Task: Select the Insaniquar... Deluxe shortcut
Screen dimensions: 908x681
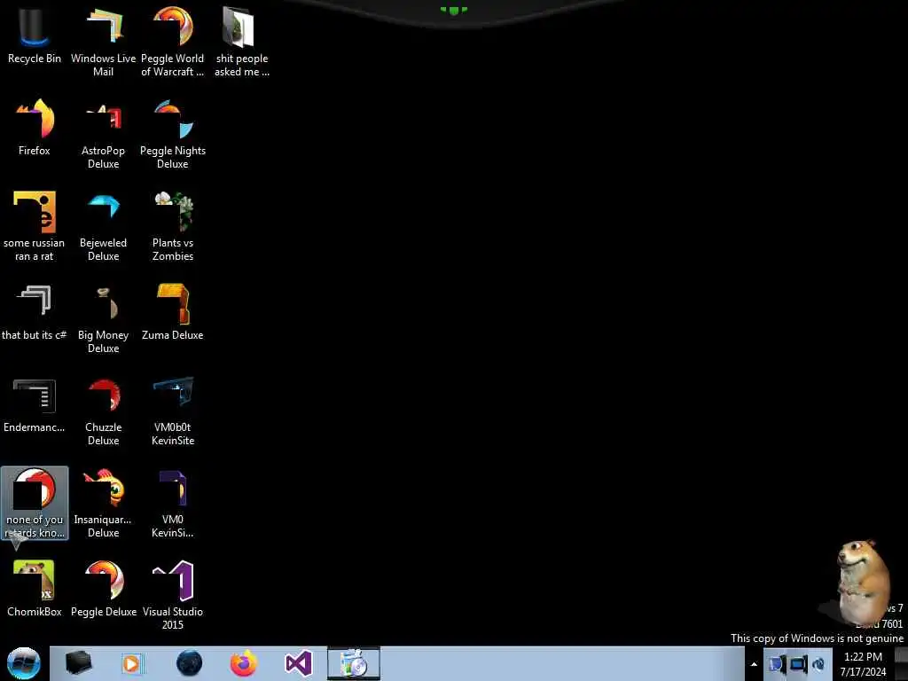Action: point(103,504)
